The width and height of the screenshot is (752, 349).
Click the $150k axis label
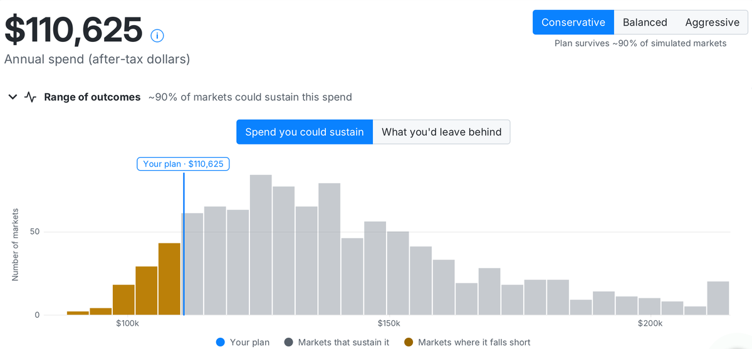pos(389,323)
